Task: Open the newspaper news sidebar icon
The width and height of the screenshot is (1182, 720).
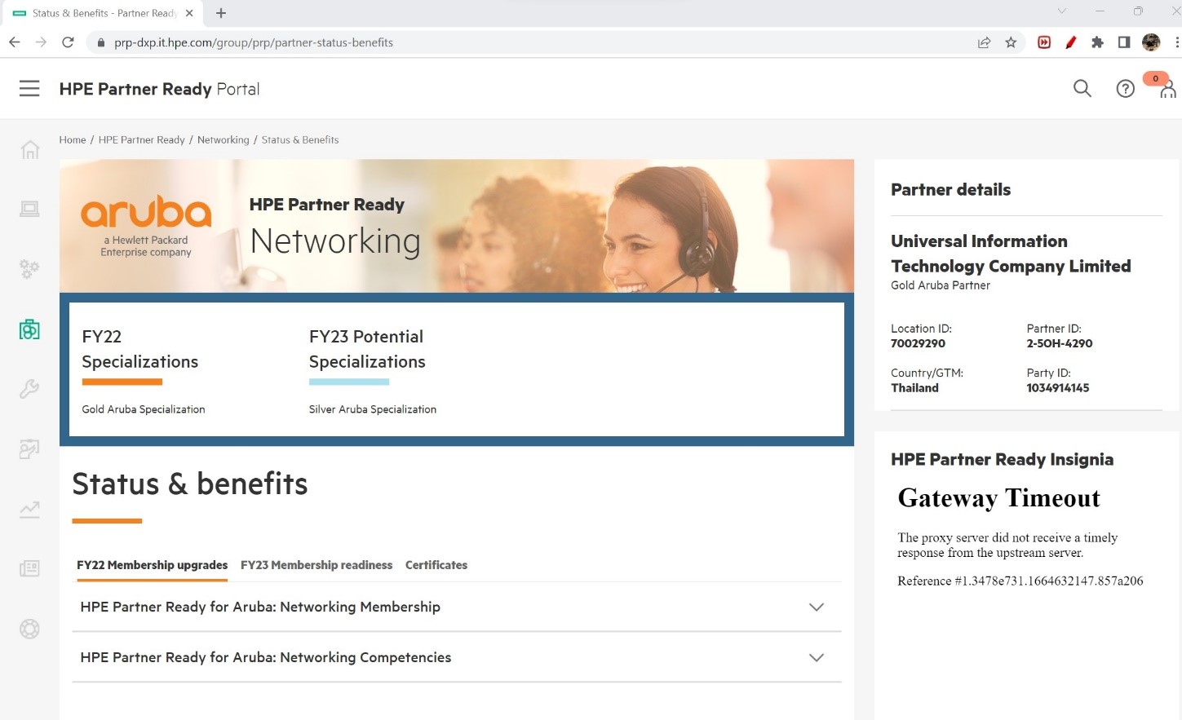Action: 29,569
